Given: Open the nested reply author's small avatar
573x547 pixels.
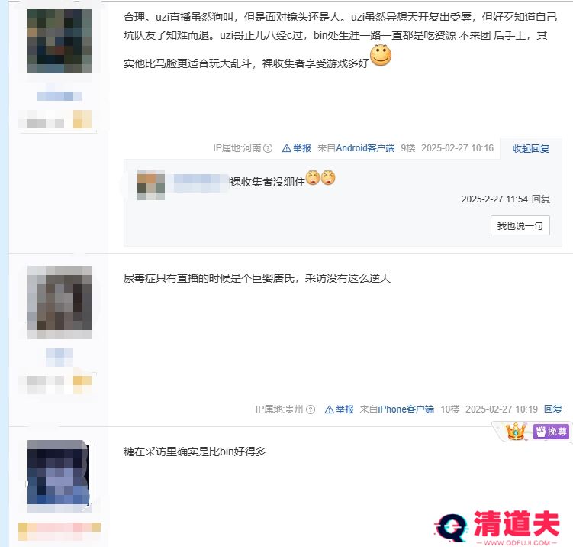Looking at the screenshot, I should click(x=151, y=185).
